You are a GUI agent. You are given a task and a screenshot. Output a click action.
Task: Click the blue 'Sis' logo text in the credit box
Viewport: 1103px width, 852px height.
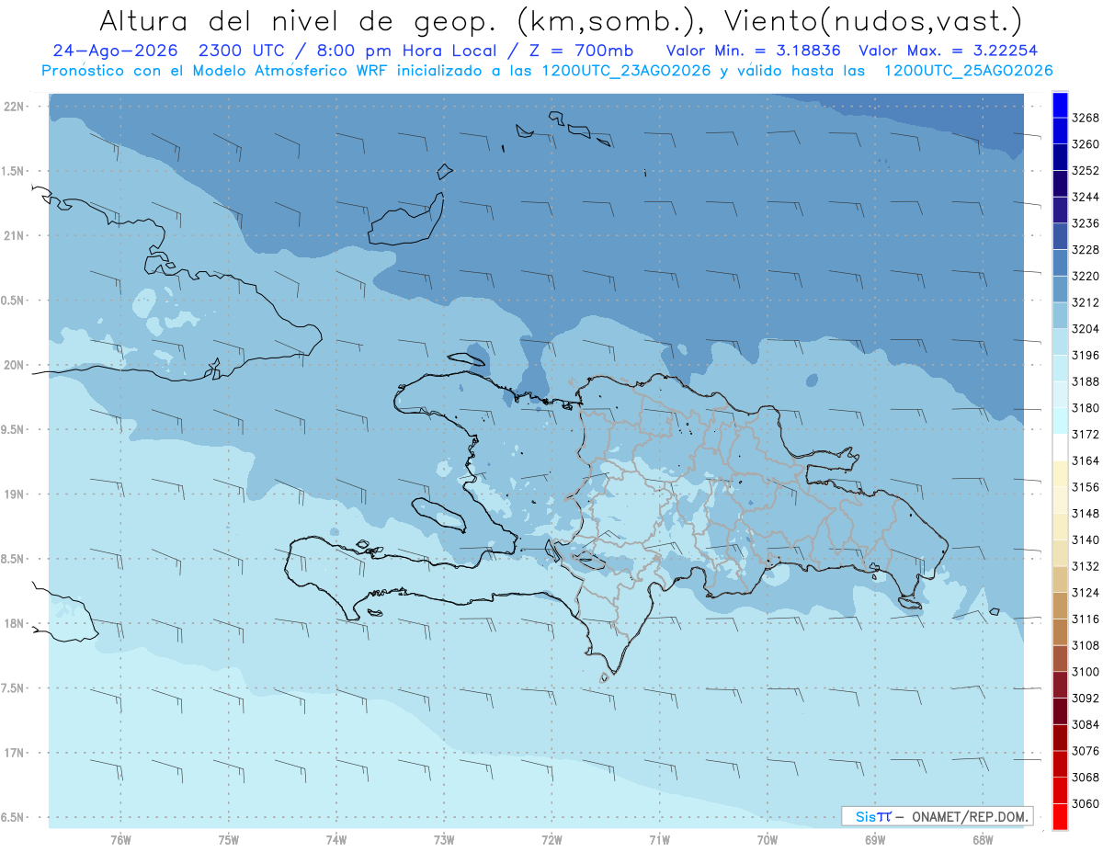tap(866, 816)
